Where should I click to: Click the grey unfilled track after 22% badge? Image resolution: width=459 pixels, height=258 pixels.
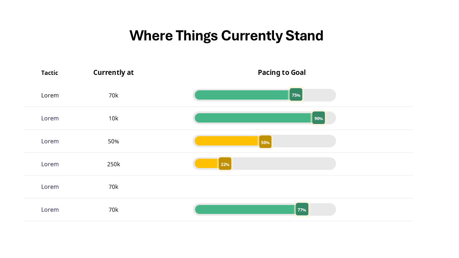point(283,164)
